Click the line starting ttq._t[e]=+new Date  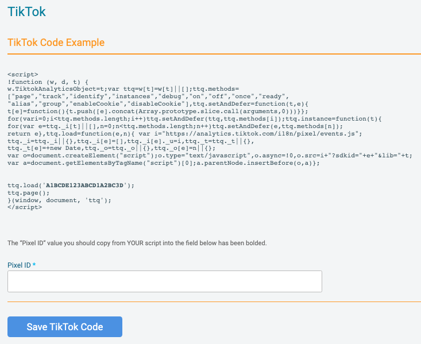click(x=111, y=148)
